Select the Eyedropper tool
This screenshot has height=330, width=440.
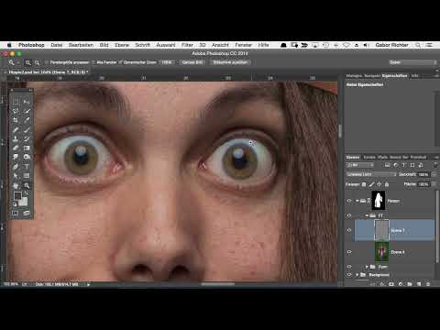(27, 120)
